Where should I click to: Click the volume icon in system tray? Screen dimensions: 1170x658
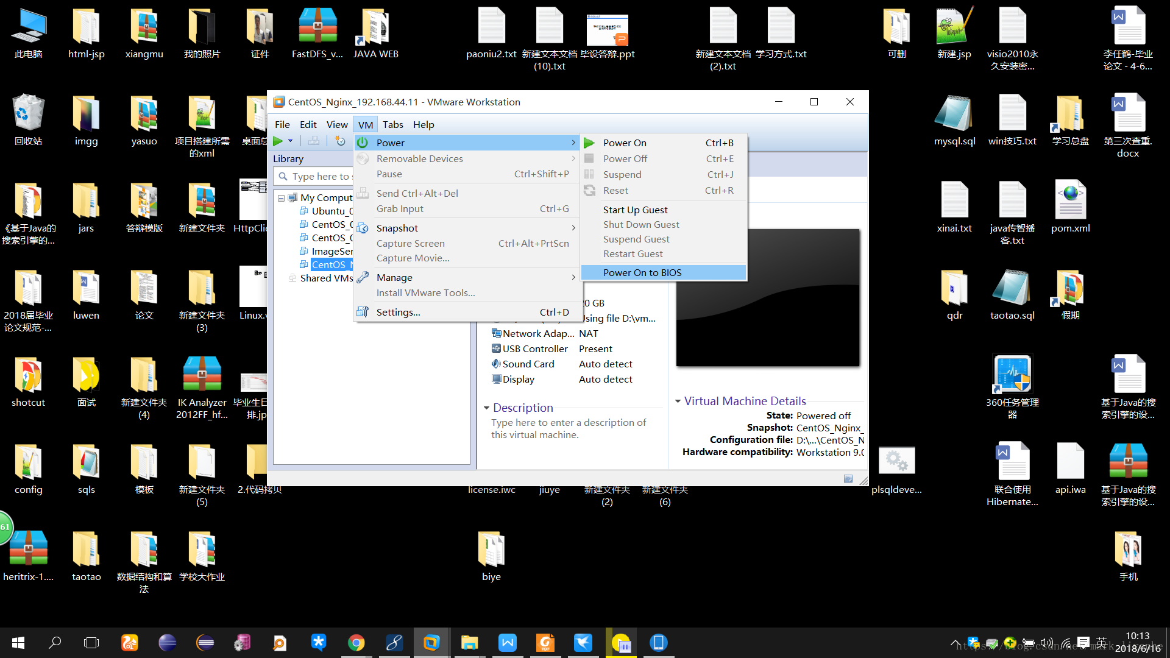1047,643
